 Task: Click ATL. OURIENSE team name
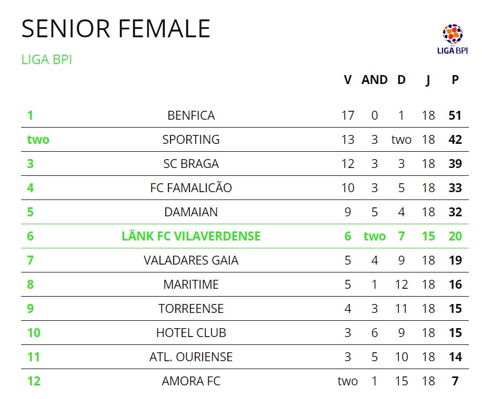coord(191,357)
